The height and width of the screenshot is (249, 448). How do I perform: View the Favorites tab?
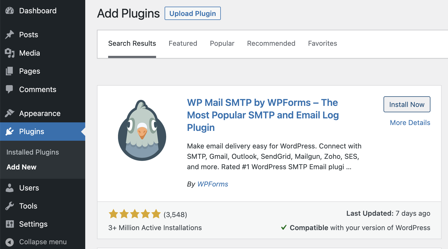322,43
